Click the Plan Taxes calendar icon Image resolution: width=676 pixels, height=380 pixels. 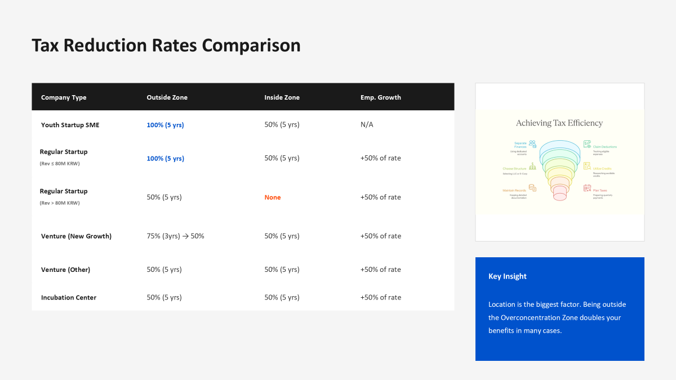(587, 188)
